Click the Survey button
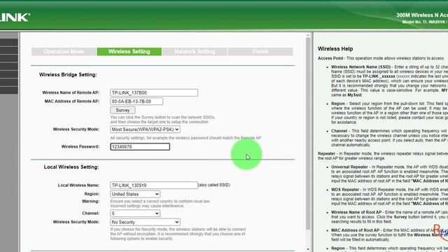The width and height of the screenshot is (448, 252). click(x=122, y=110)
